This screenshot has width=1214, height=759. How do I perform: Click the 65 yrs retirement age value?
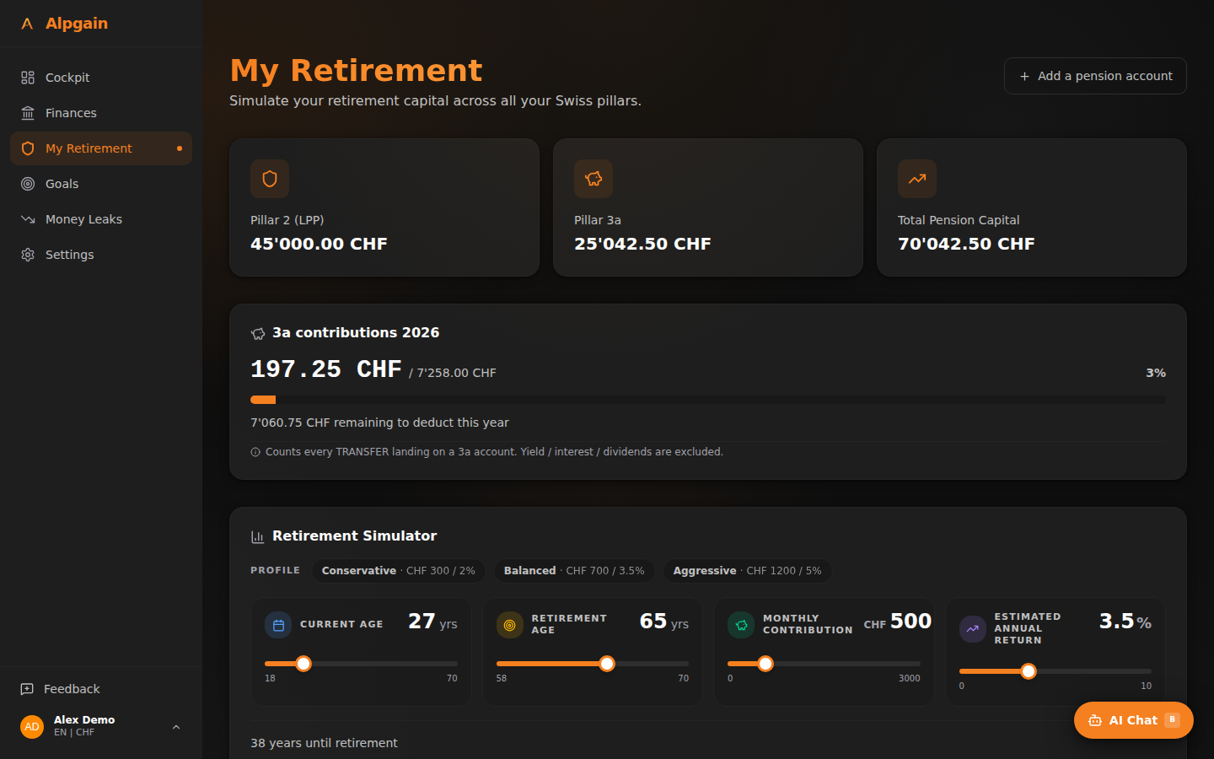point(664,622)
